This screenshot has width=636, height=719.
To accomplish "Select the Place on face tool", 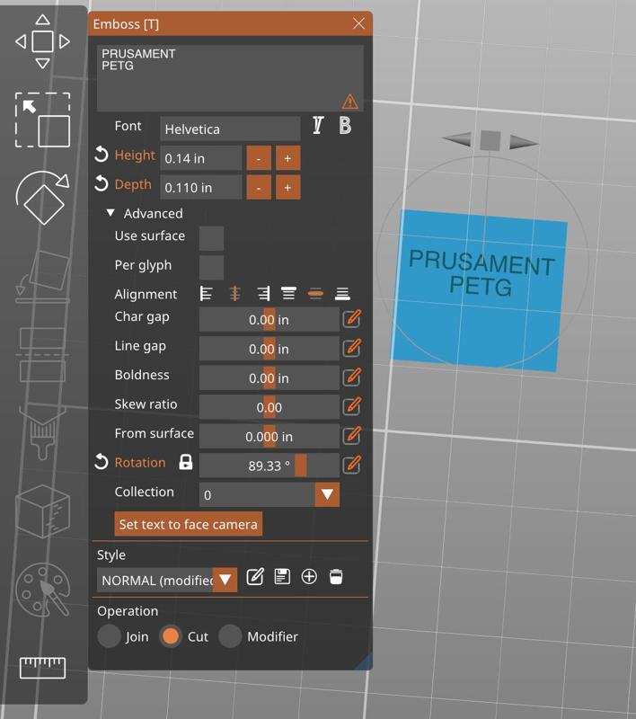I will pyautogui.click(x=42, y=277).
